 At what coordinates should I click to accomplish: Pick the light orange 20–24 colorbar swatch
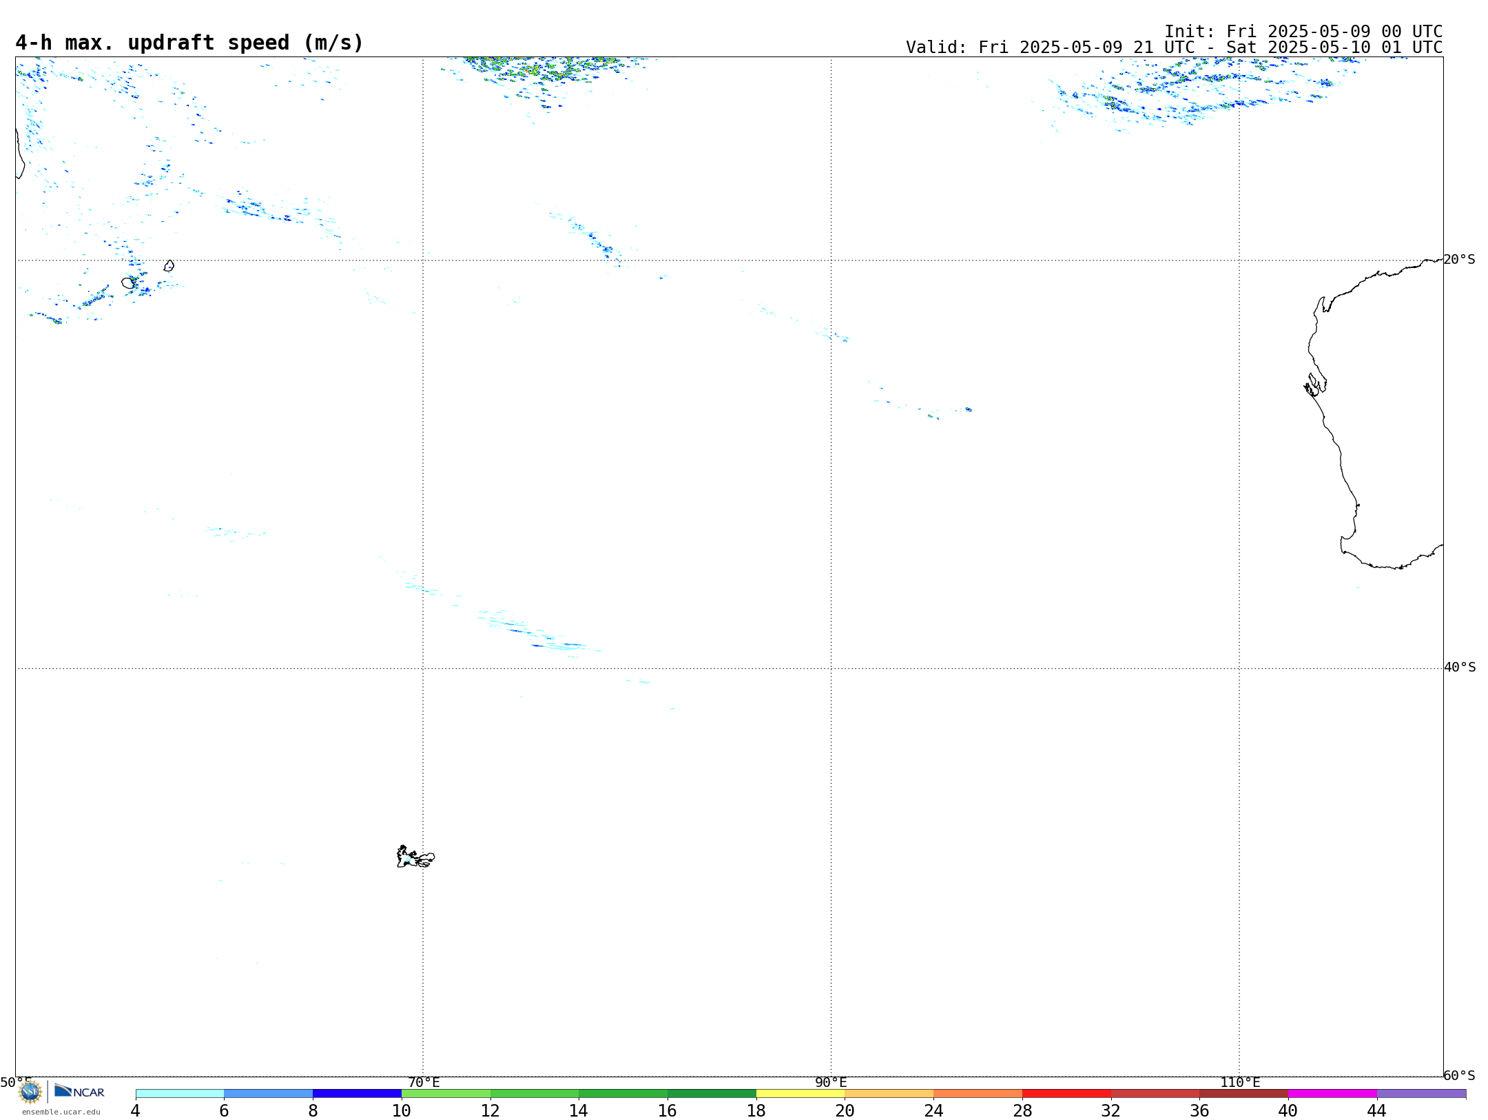click(x=889, y=1094)
